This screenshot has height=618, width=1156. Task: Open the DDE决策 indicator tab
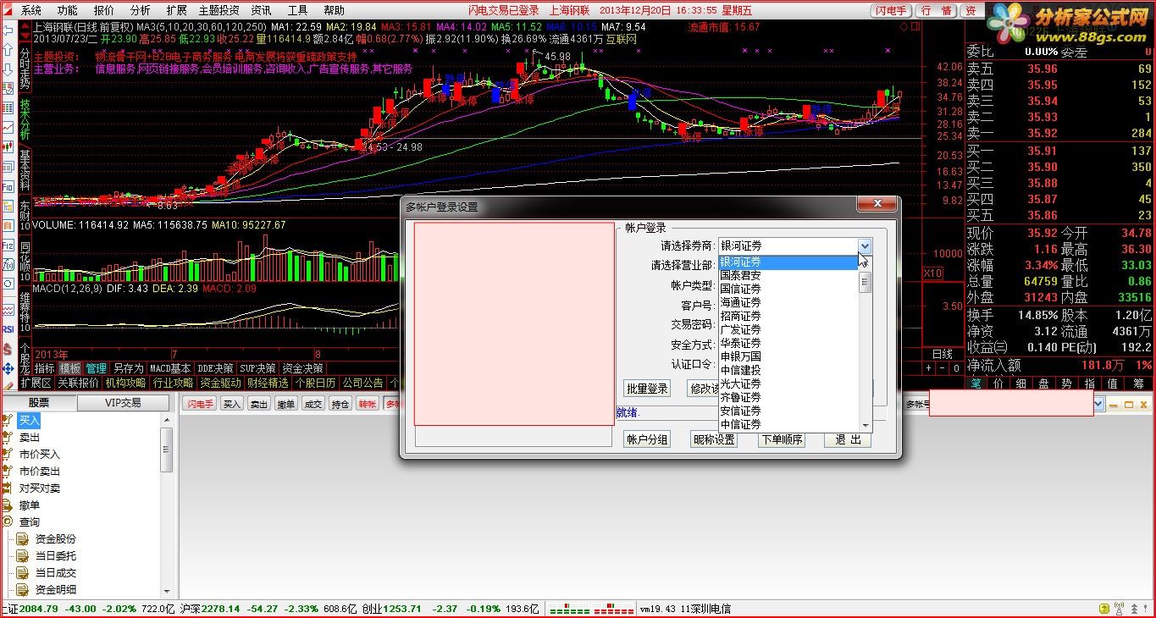(214, 368)
